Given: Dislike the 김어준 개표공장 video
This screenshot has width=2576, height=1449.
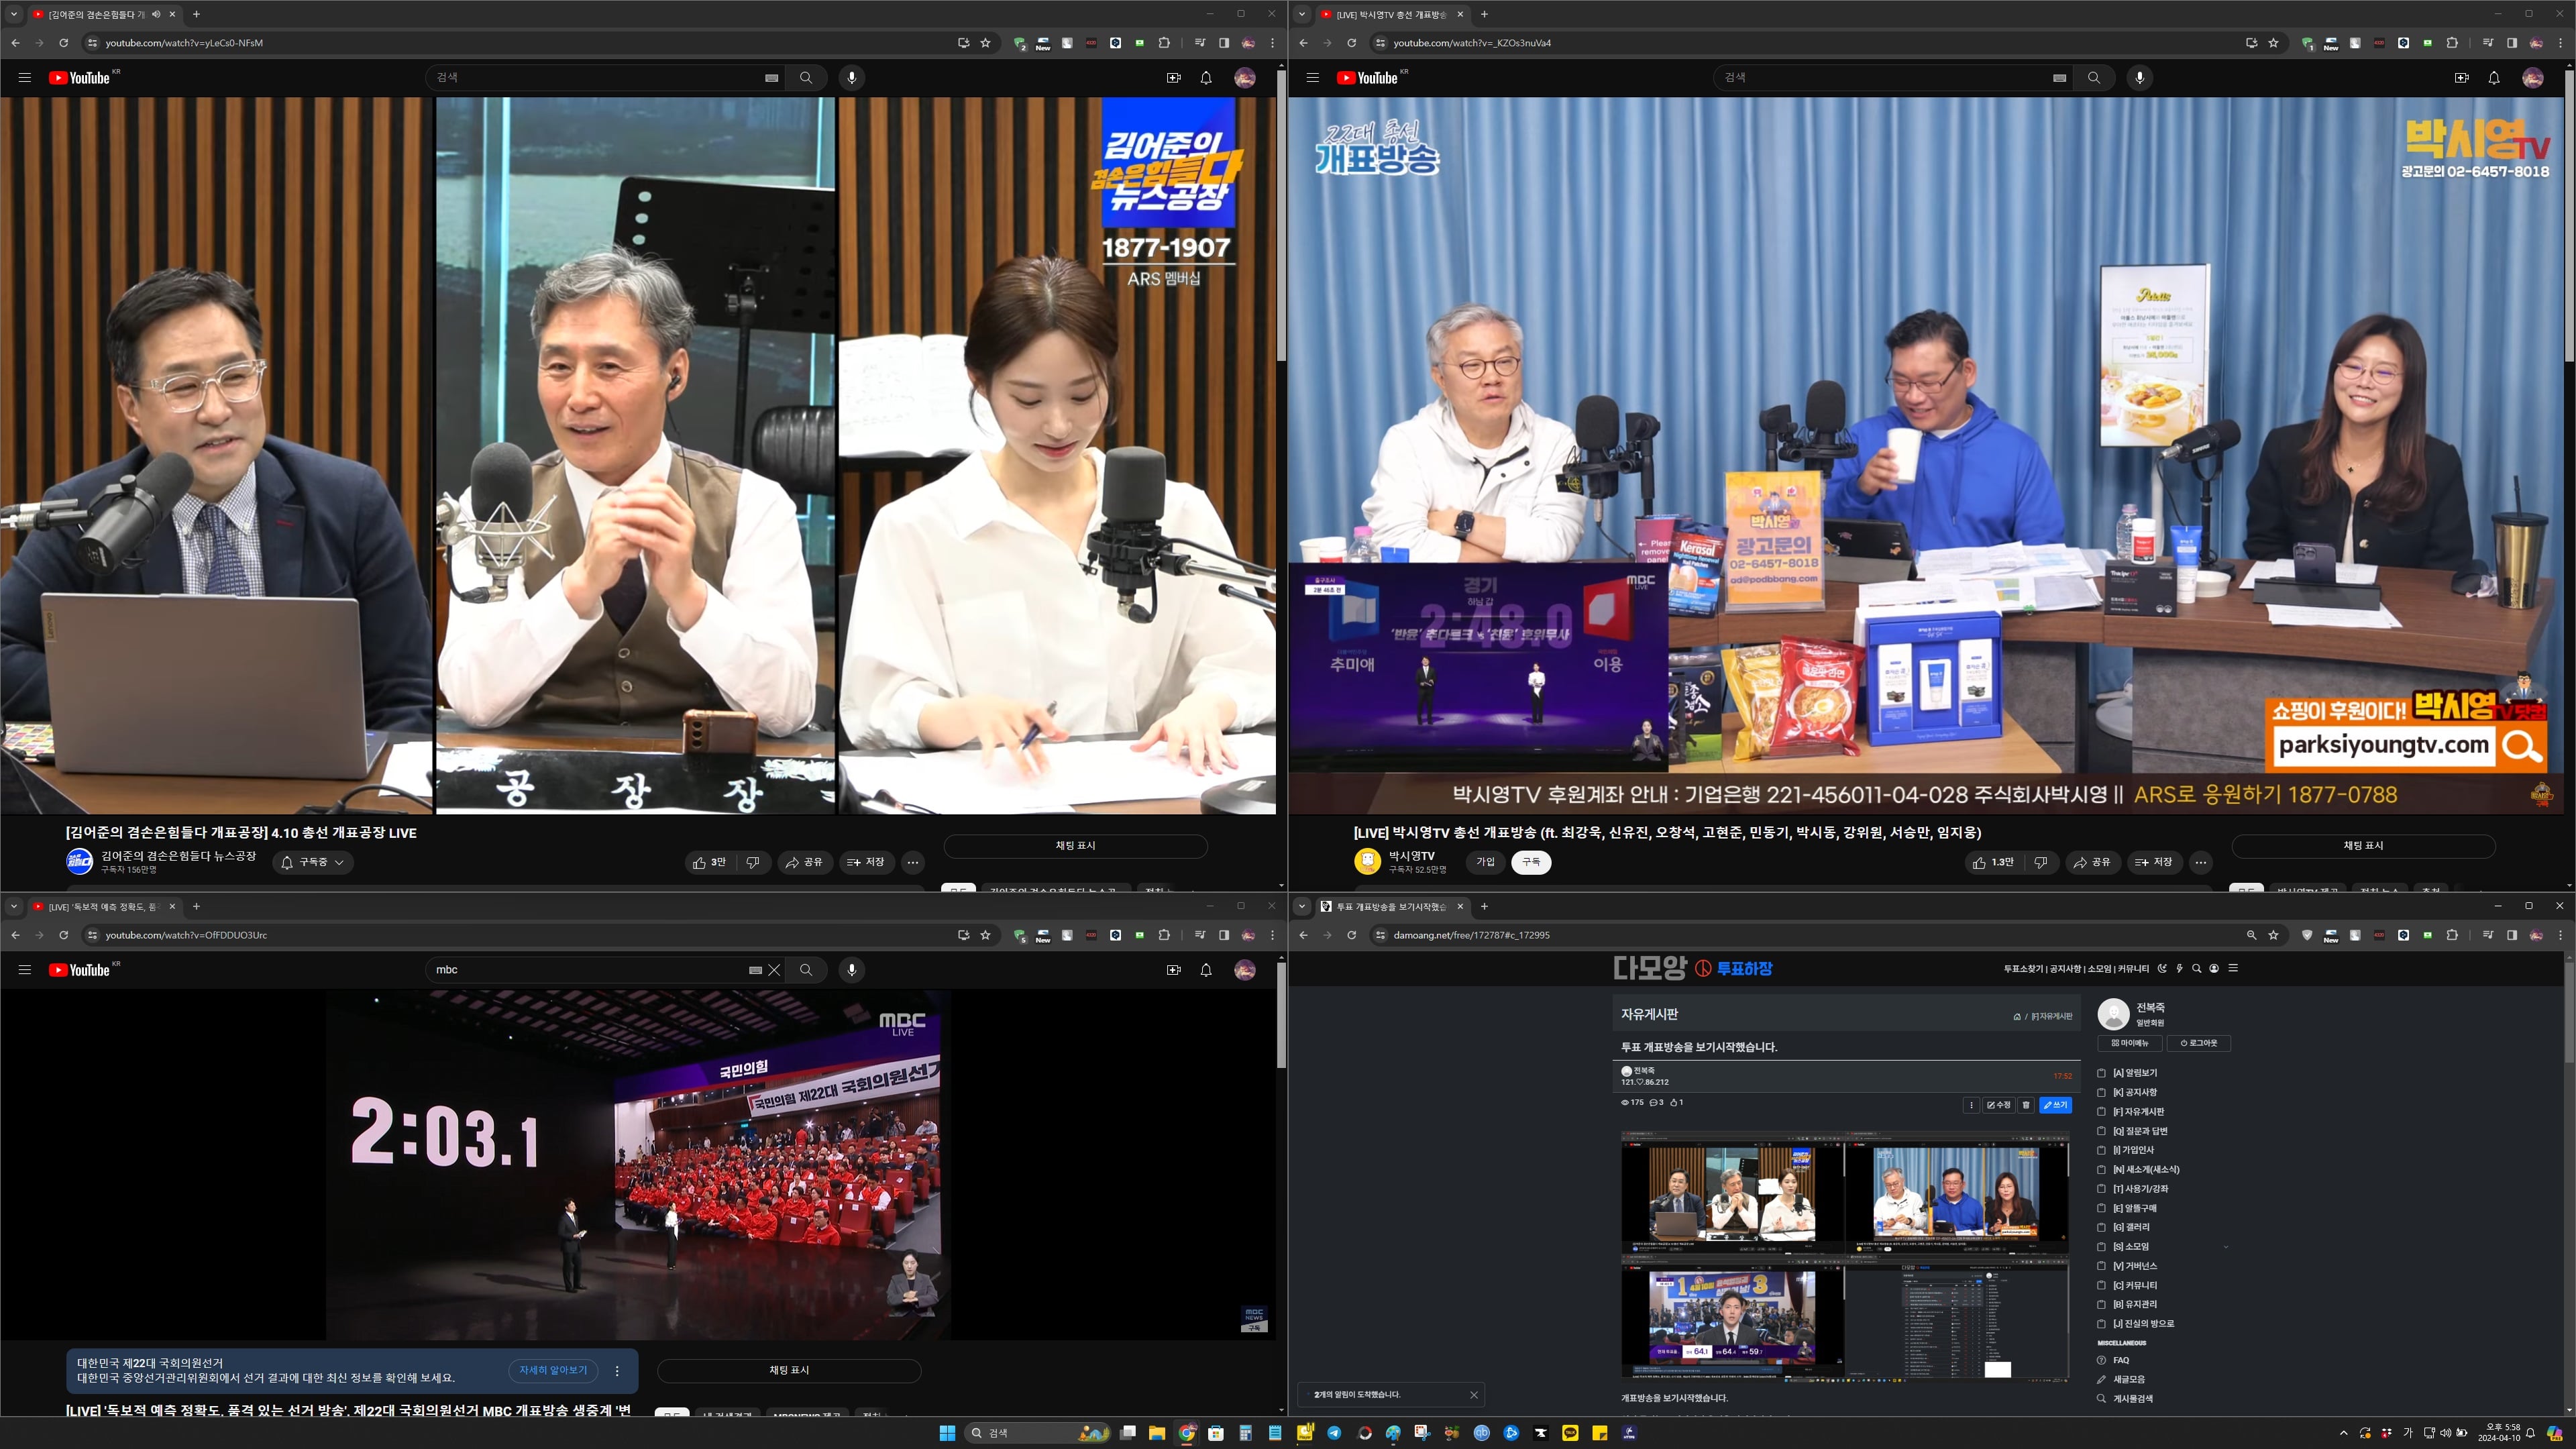Looking at the screenshot, I should [753, 862].
